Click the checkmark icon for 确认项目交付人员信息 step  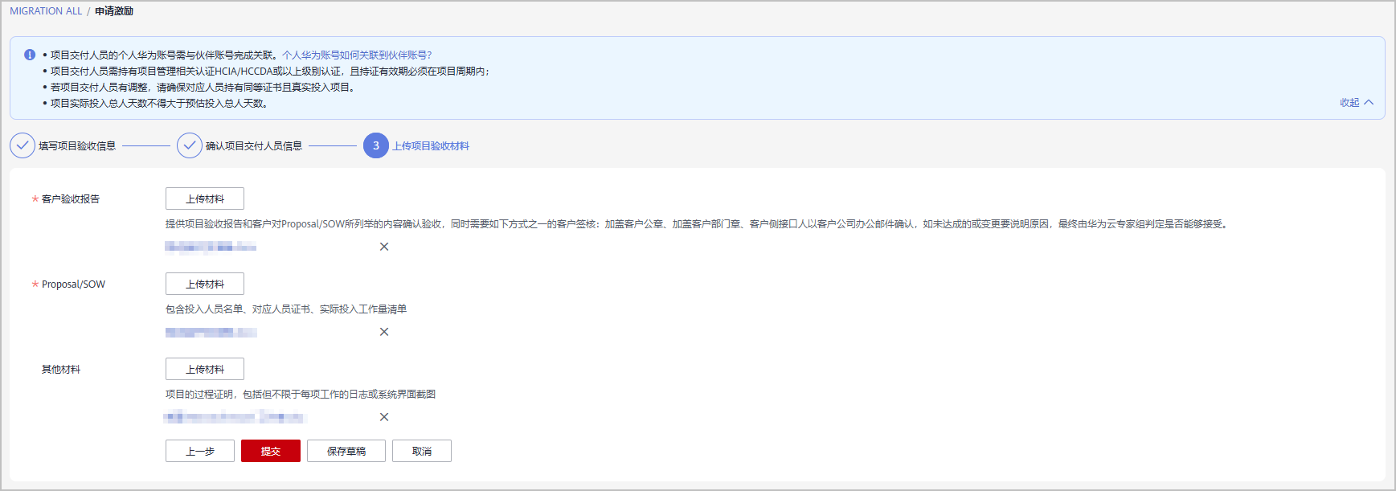point(190,145)
